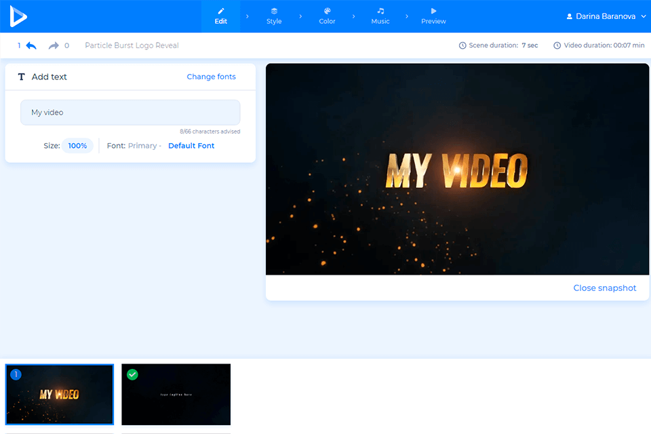Select the Style layers icon
Screen dimensions: 651x434
pyautogui.click(x=273, y=11)
